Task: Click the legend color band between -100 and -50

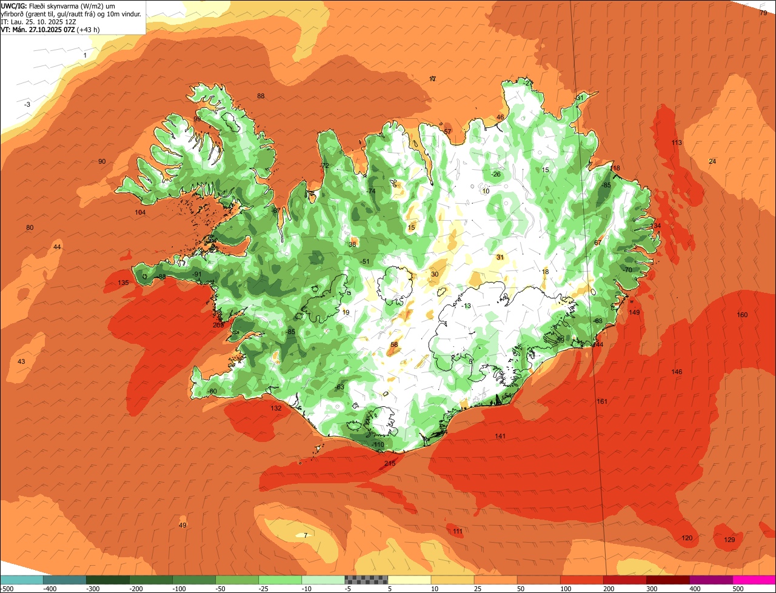Action: 193,580
